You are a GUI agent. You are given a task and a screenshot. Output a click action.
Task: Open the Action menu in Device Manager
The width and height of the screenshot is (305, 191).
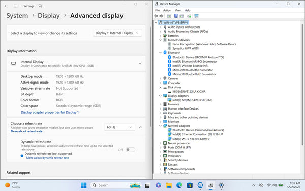click(x=167, y=10)
